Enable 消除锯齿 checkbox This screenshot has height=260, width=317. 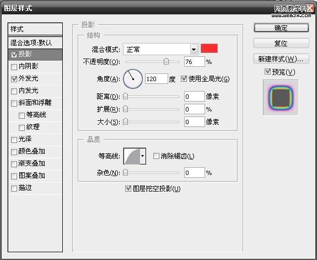click(156, 156)
